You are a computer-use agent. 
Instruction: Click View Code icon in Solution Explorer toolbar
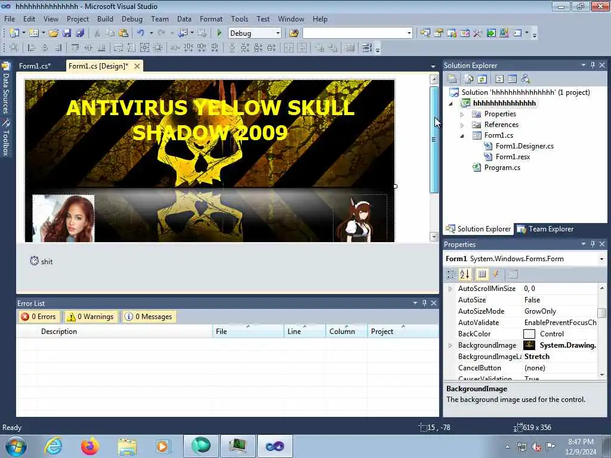499,79
